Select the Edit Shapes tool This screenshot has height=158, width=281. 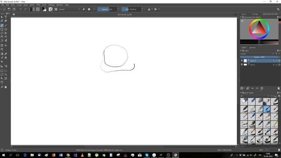tap(2, 21)
